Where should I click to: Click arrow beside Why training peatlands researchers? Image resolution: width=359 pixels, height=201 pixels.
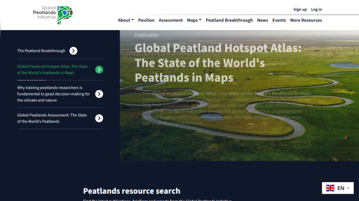(99, 94)
